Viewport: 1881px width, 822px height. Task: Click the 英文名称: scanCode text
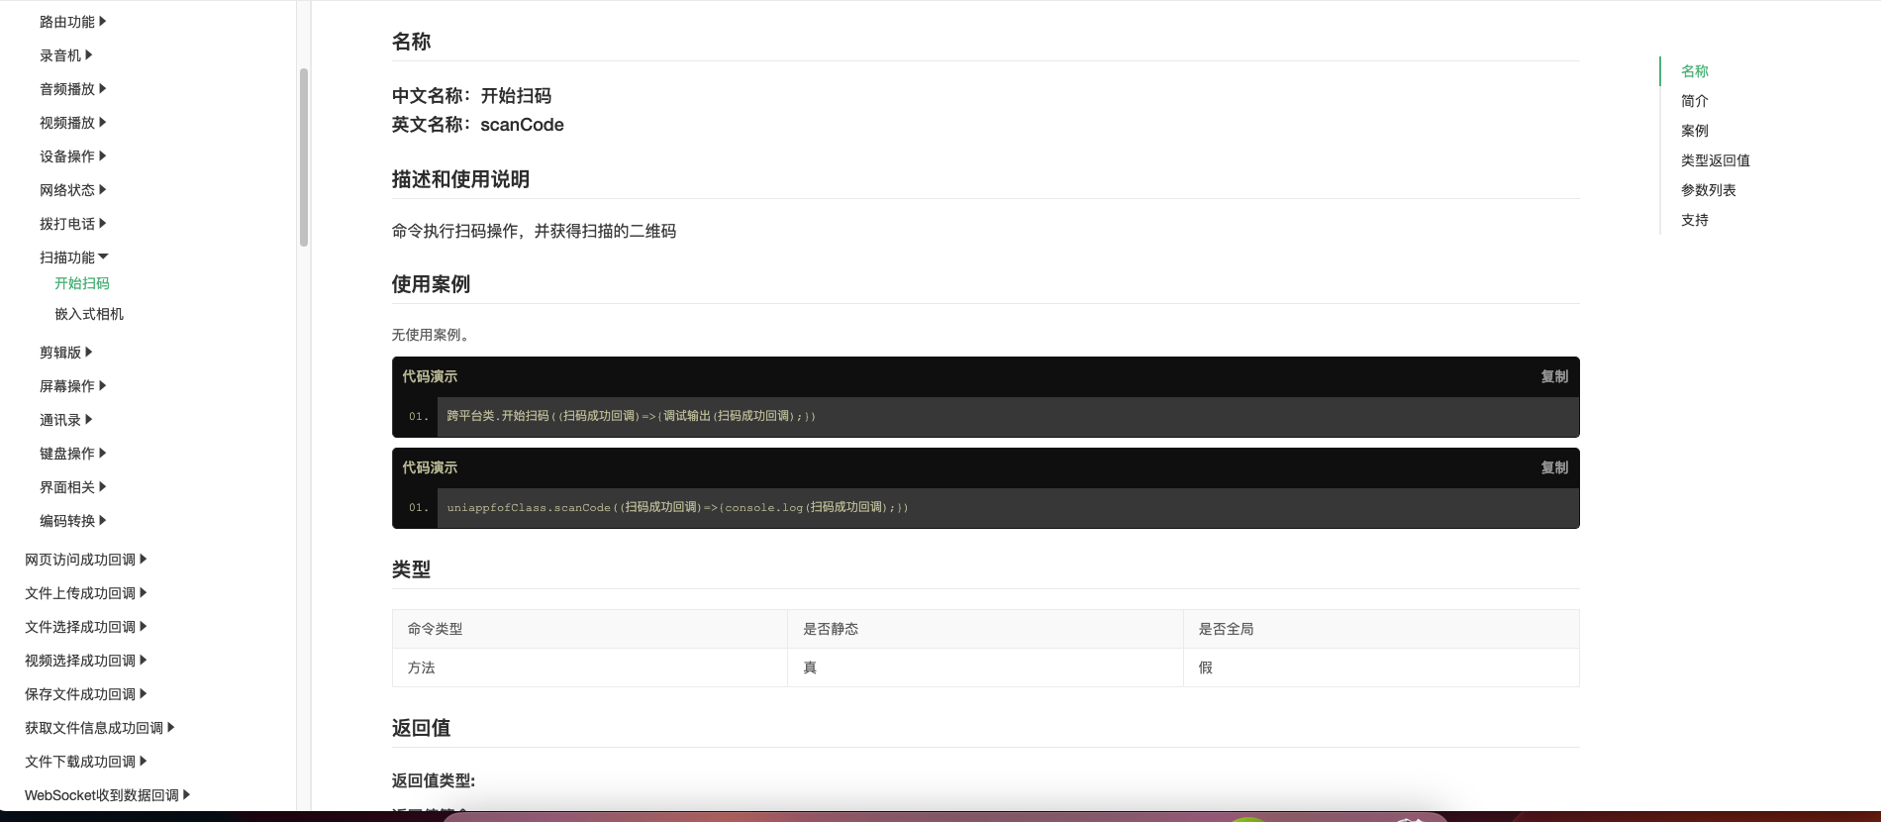pyautogui.click(x=477, y=125)
